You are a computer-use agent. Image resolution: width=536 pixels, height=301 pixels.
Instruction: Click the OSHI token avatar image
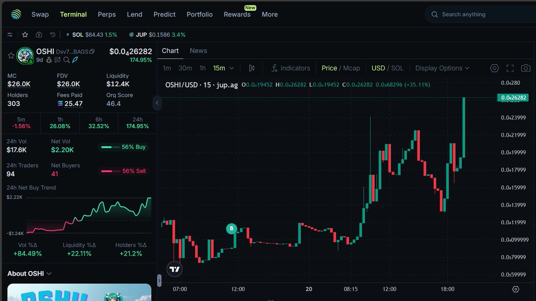pyautogui.click(x=25, y=55)
